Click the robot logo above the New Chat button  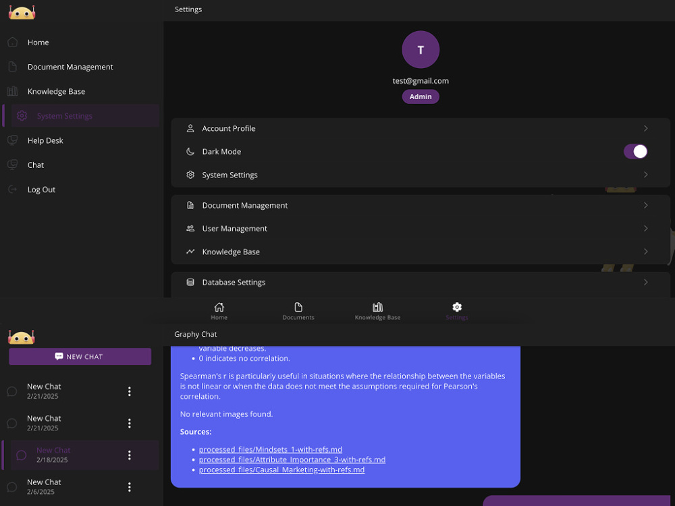tap(22, 337)
